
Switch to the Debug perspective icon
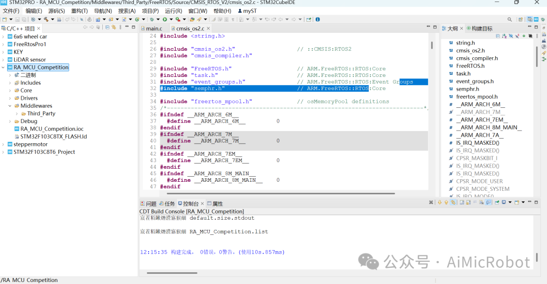543,19
